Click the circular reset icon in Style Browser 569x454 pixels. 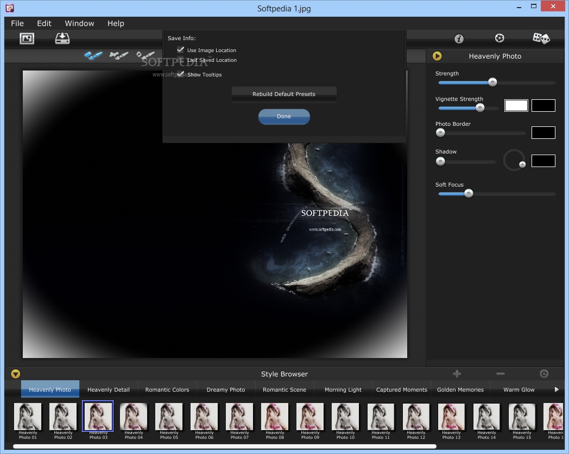pyautogui.click(x=544, y=374)
